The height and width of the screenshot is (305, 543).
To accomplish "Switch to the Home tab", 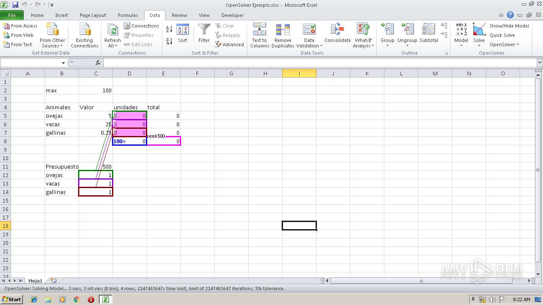I will [x=37, y=15].
